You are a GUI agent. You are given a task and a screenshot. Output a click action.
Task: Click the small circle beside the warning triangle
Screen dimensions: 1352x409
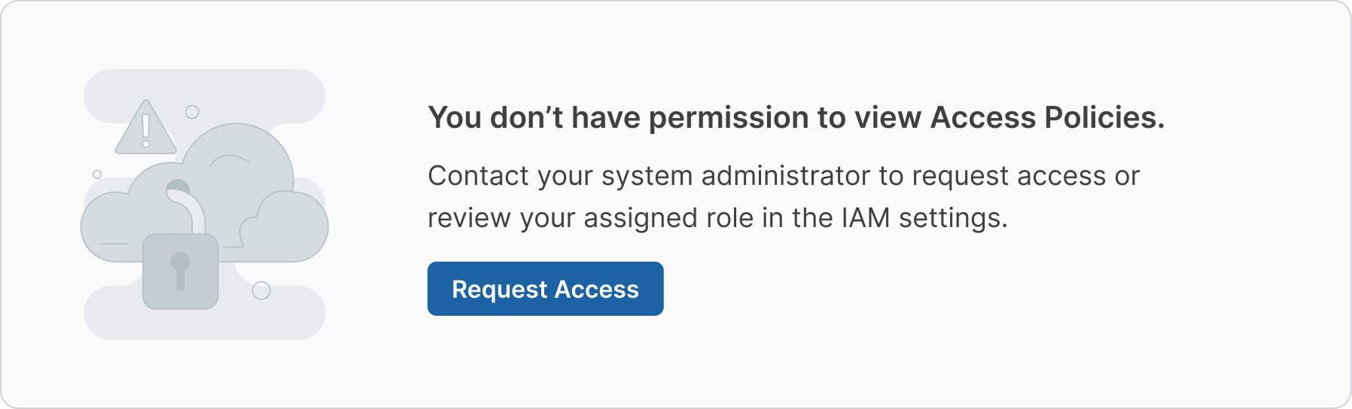pyautogui.click(x=192, y=112)
